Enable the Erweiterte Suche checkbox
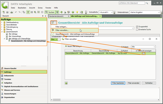The width and height of the screenshot is (163, 104). click(137, 30)
